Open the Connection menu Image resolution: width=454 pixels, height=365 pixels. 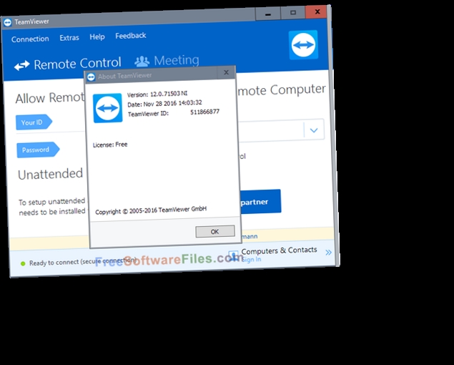click(x=30, y=39)
